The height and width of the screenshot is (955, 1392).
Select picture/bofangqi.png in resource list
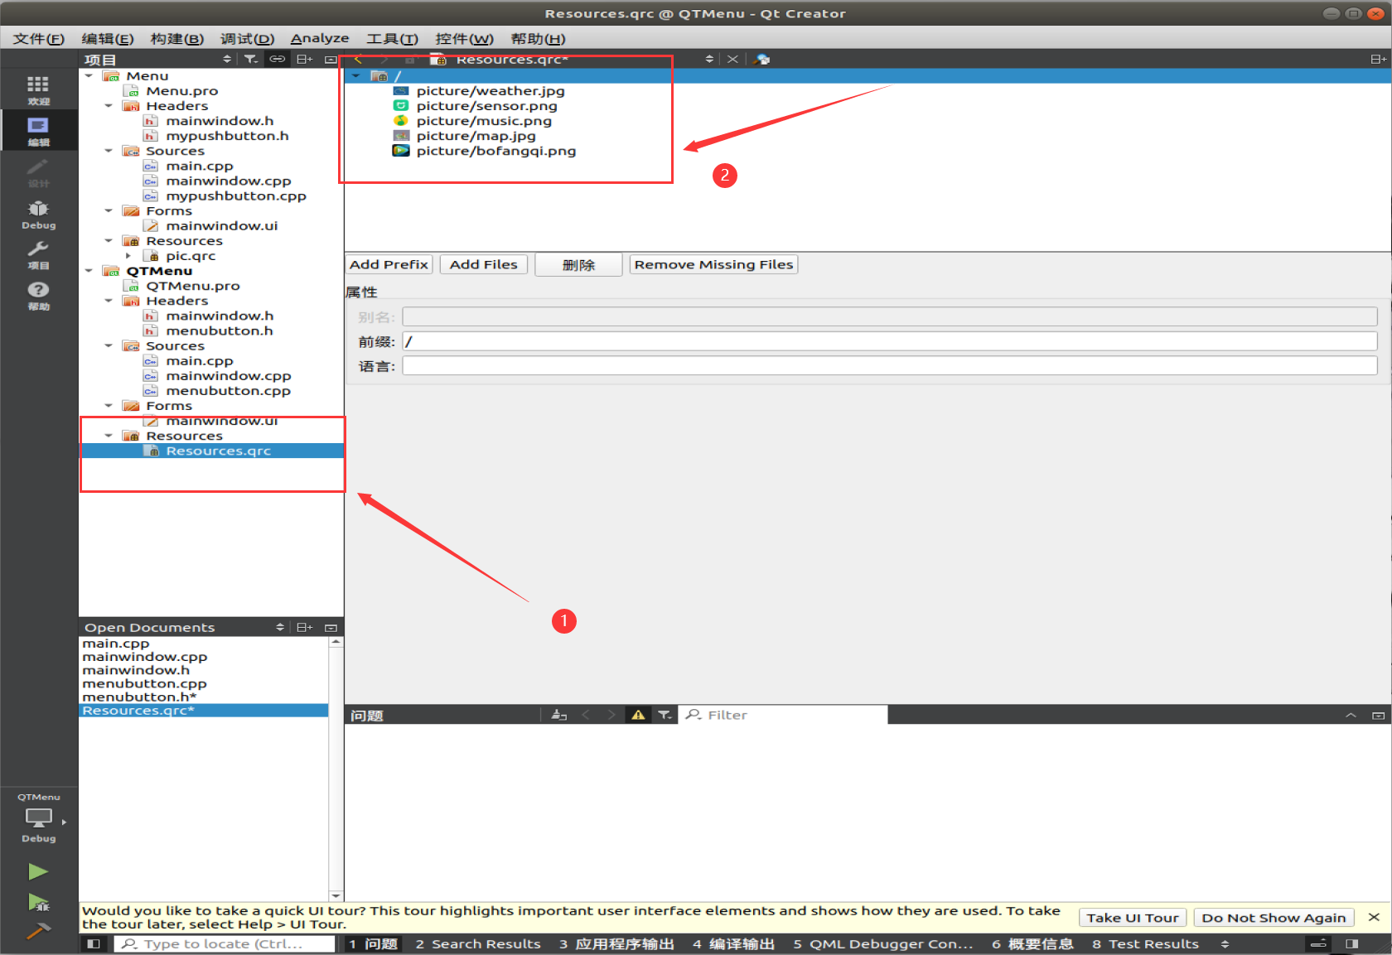tap(495, 151)
